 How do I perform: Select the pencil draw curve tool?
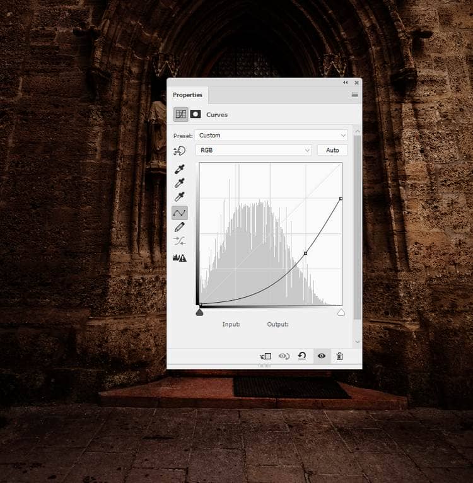[179, 227]
